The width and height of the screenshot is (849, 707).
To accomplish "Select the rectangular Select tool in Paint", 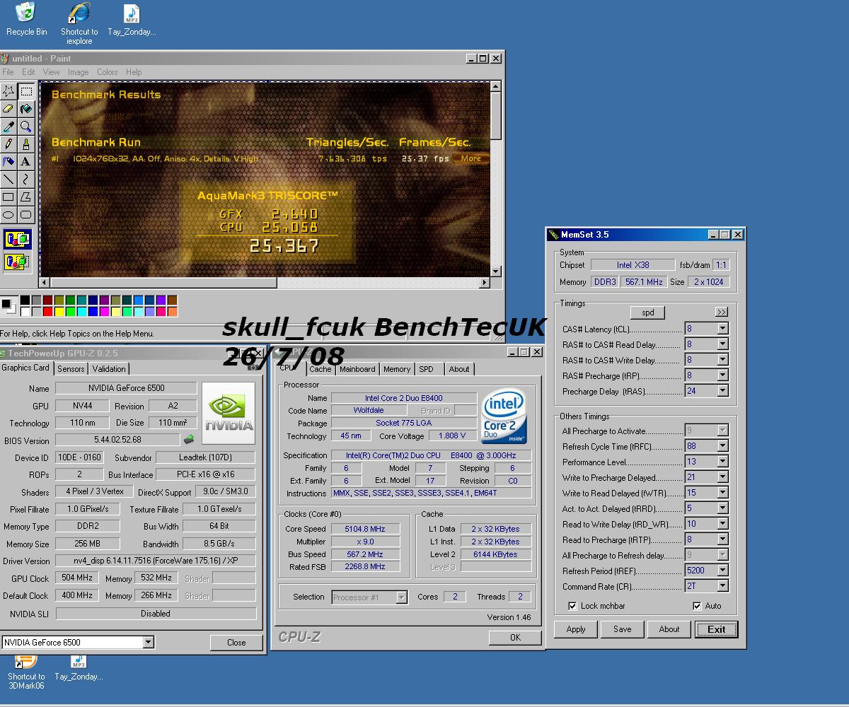I will pyautogui.click(x=26, y=90).
